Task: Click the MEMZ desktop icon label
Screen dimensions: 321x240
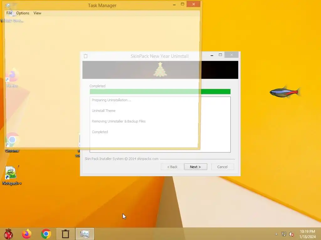Action: 12,21
